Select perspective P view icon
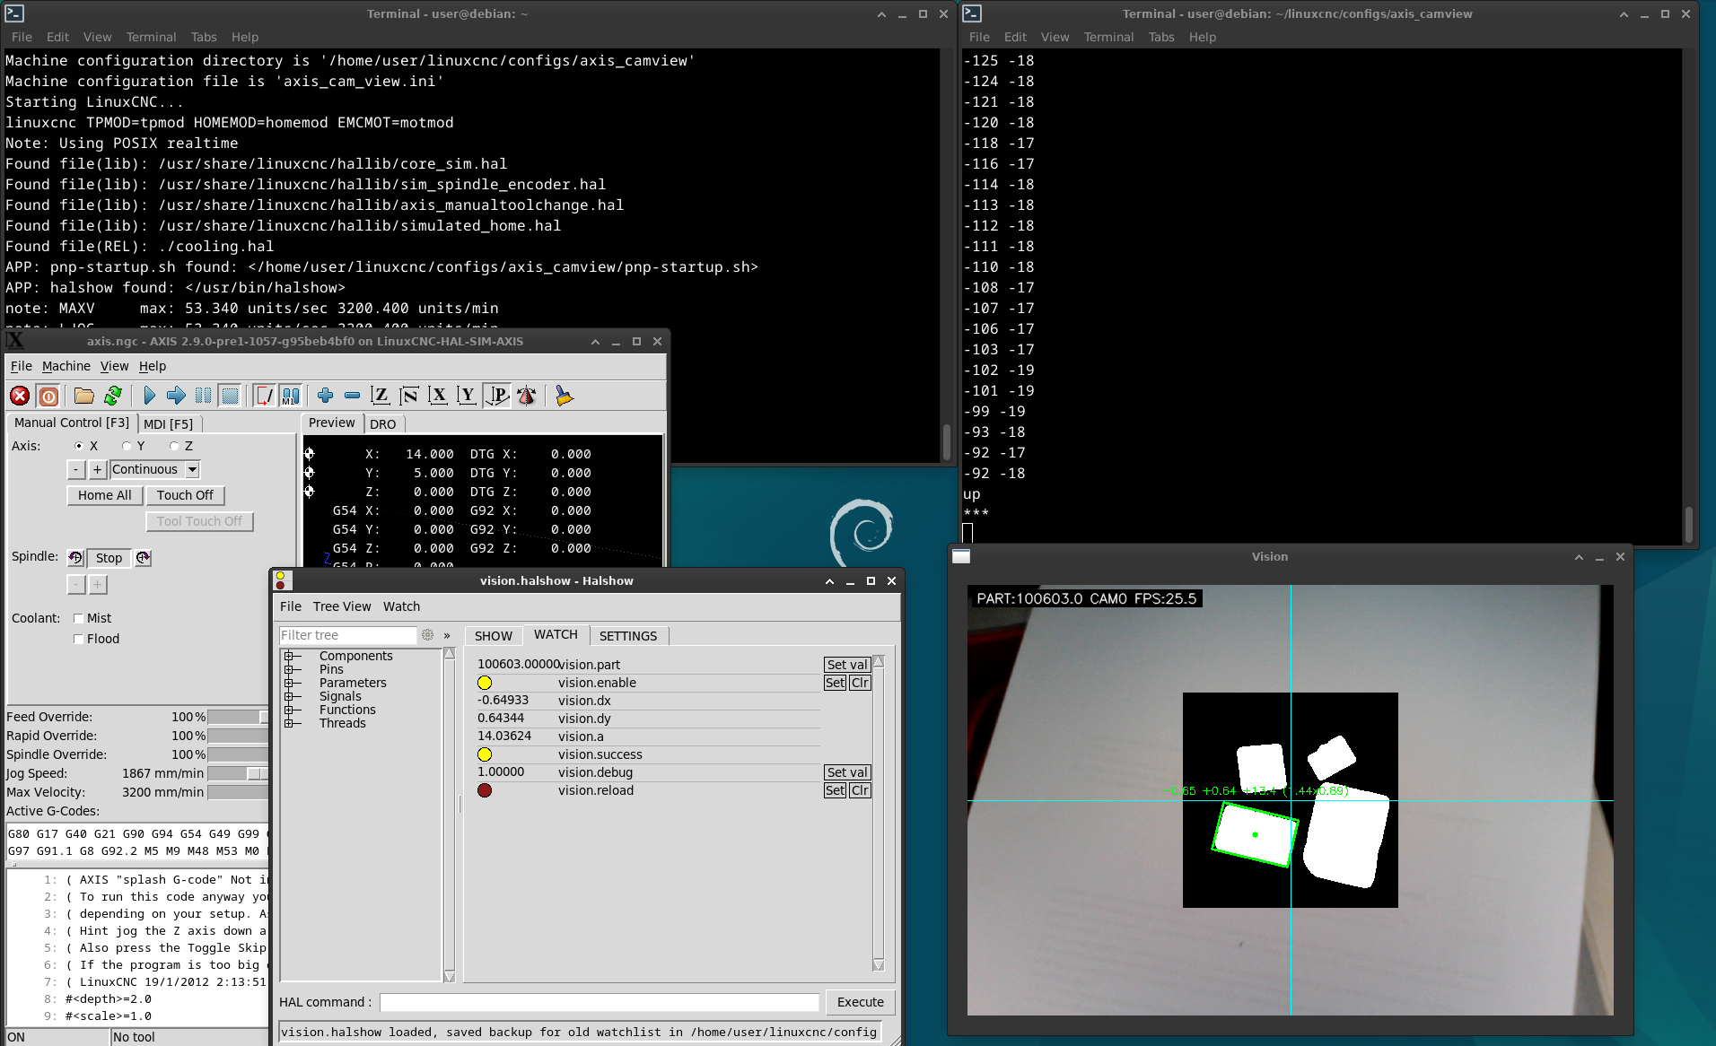This screenshot has width=1716, height=1046. click(496, 396)
